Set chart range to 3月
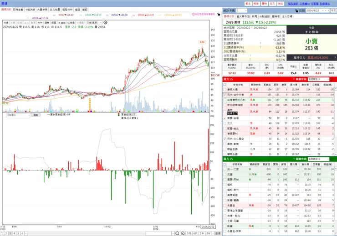337x236 pixels. pos(189,233)
